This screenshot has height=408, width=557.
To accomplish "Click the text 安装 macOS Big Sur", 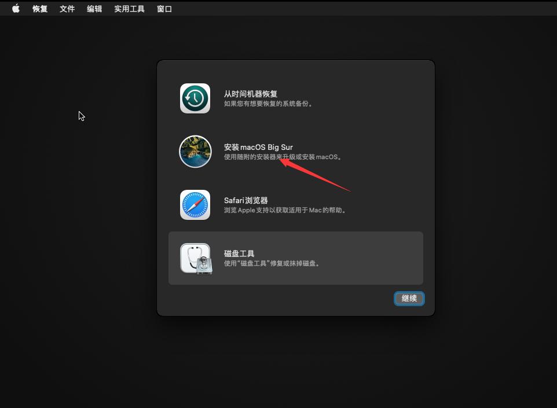I will 258,147.
